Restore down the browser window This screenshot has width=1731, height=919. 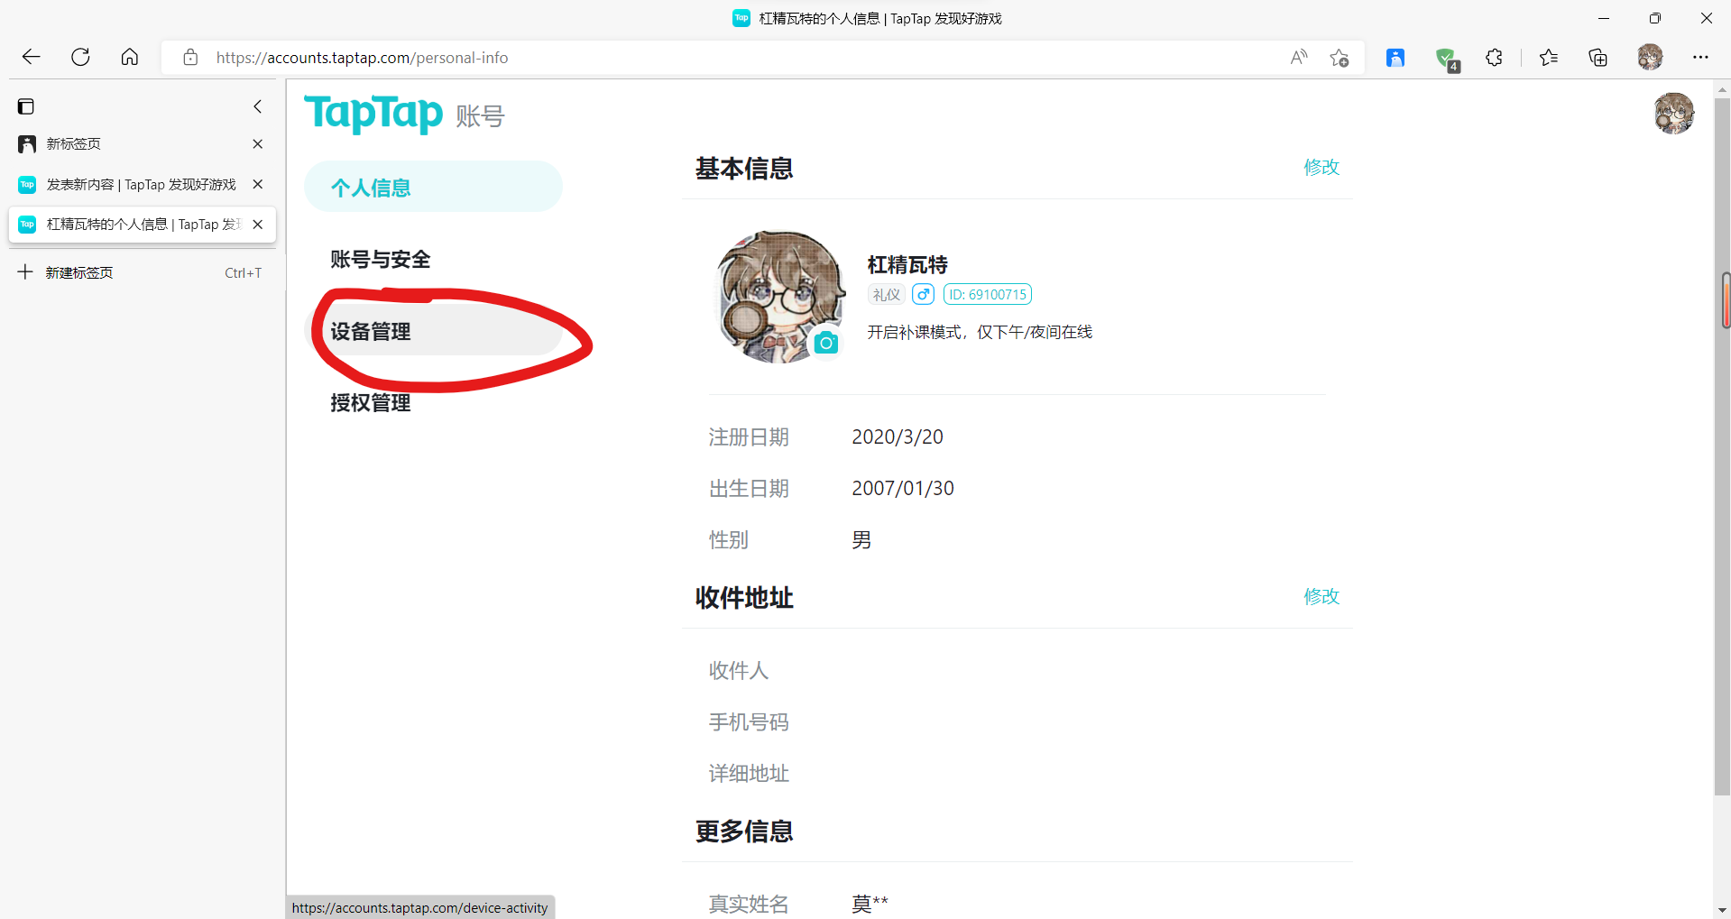[1655, 18]
